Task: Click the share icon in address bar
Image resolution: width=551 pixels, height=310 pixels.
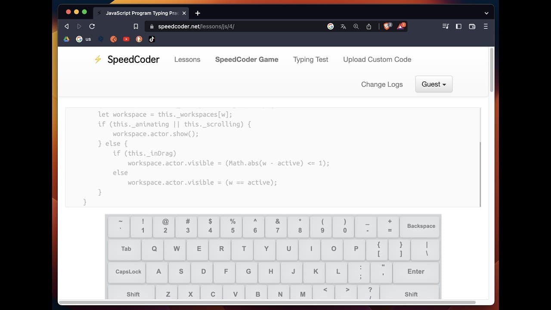Action: pyautogui.click(x=369, y=26)
